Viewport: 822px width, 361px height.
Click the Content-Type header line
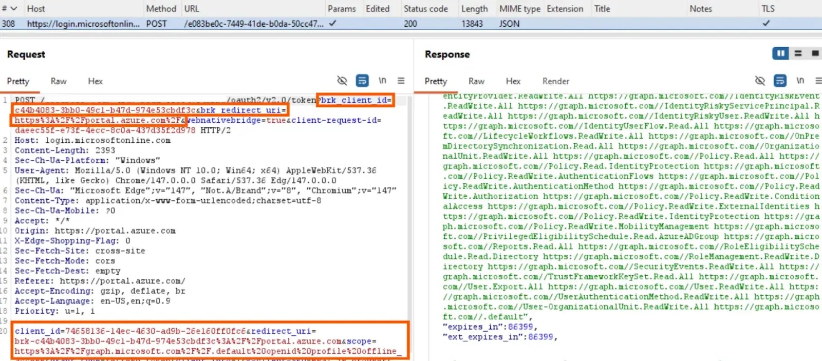tap(168, 201)
